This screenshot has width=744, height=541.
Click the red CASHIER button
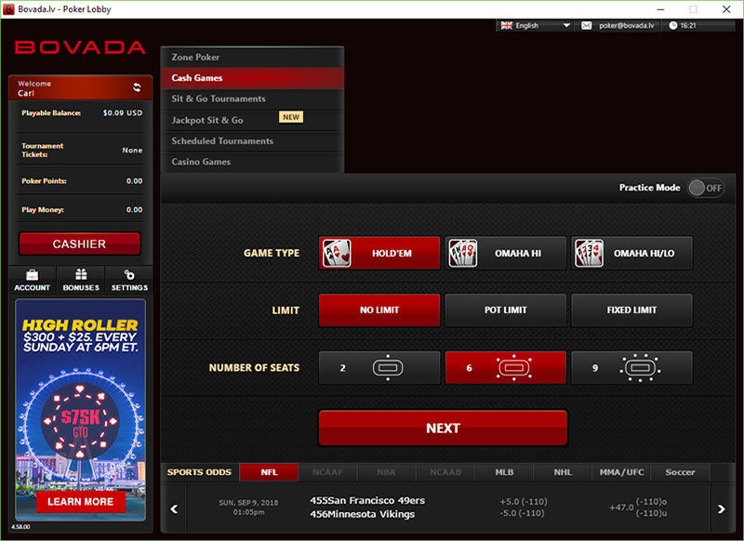[80, 244]
